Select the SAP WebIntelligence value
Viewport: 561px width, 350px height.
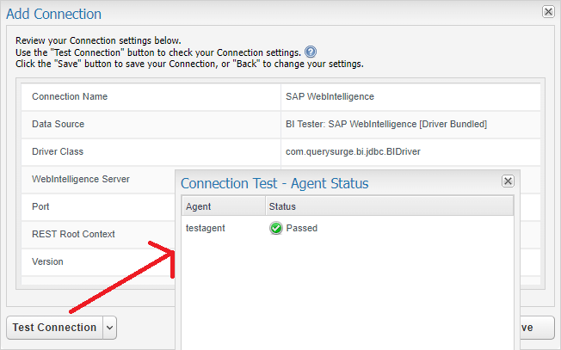coord(330,96)
